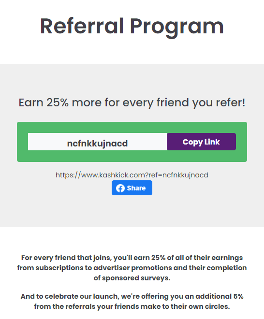The width and height of the screenshot is (264, 319).
Task: Click the line from subscriptions to advertiser promotions
Action: click(x=132, y=268)
